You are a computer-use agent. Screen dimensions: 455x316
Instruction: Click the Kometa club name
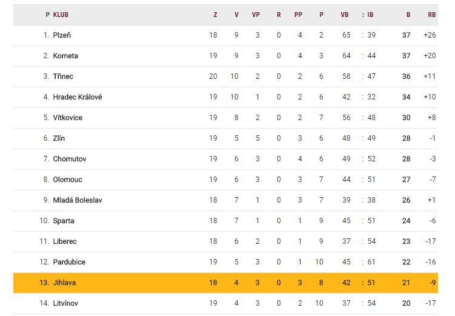click(65, 56)
